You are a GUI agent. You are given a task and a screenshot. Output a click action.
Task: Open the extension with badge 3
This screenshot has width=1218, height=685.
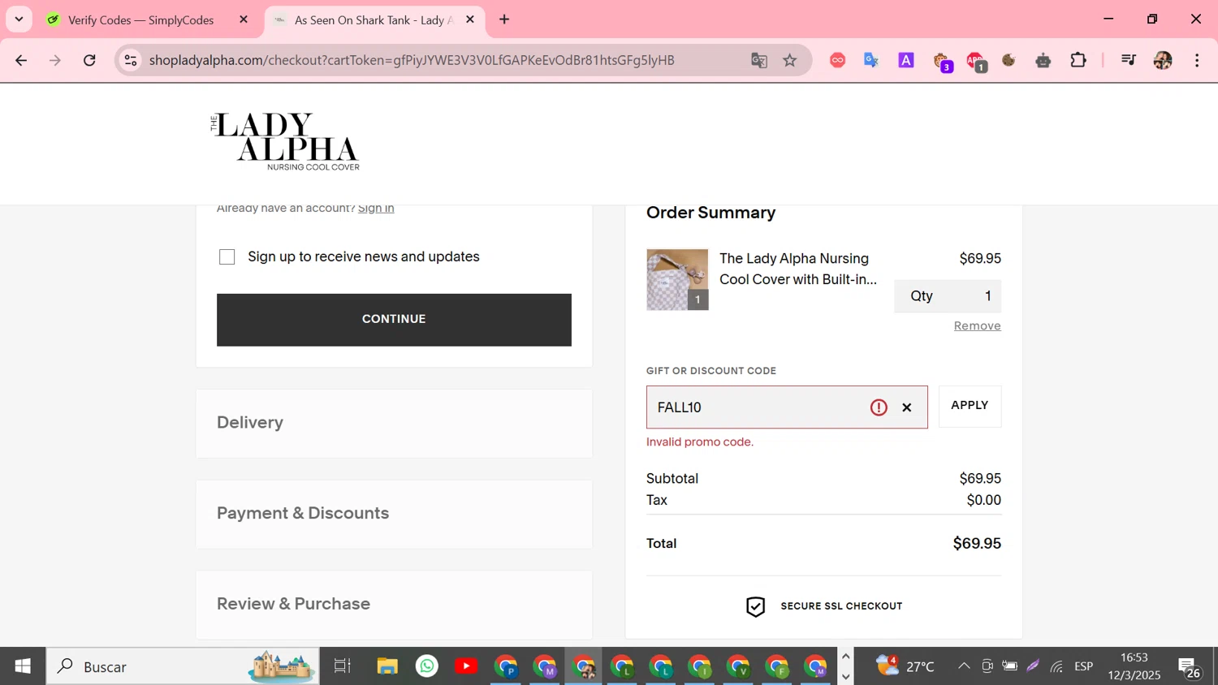tap(942, 62)
